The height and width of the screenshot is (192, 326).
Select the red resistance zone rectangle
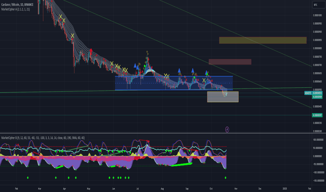pyautogui.click(x=230, y=62)
